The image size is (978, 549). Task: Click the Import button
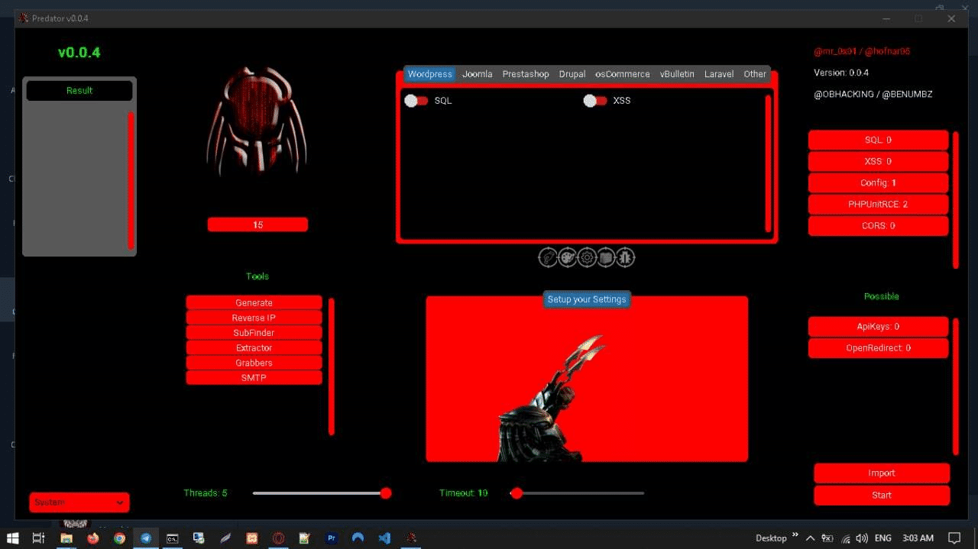click(x=881, y=473)
